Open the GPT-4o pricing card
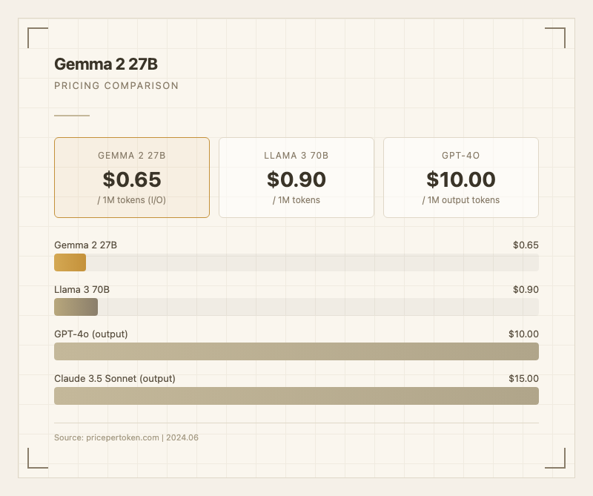593x496 pixels. tap(461, 177)
